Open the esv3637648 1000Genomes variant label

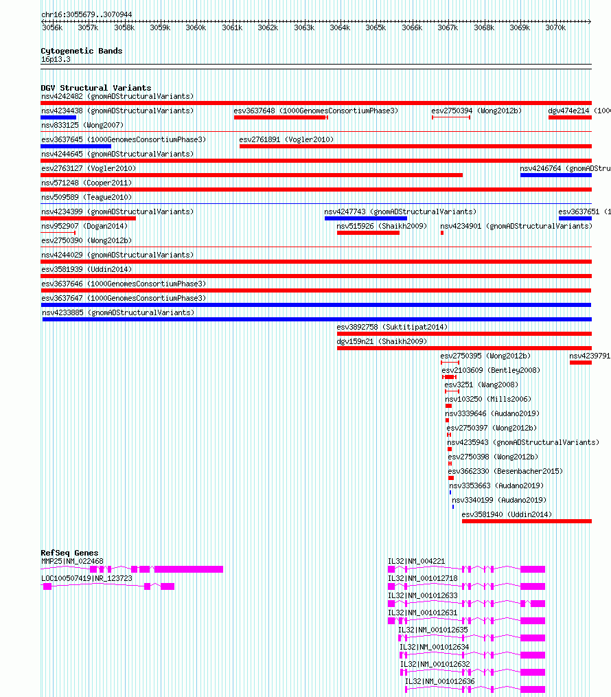(316, 111)
